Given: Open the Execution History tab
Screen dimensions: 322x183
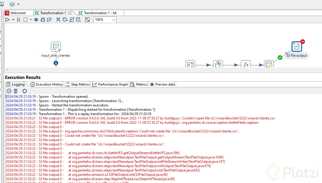Looking at the screenshot, I should 47,84.
